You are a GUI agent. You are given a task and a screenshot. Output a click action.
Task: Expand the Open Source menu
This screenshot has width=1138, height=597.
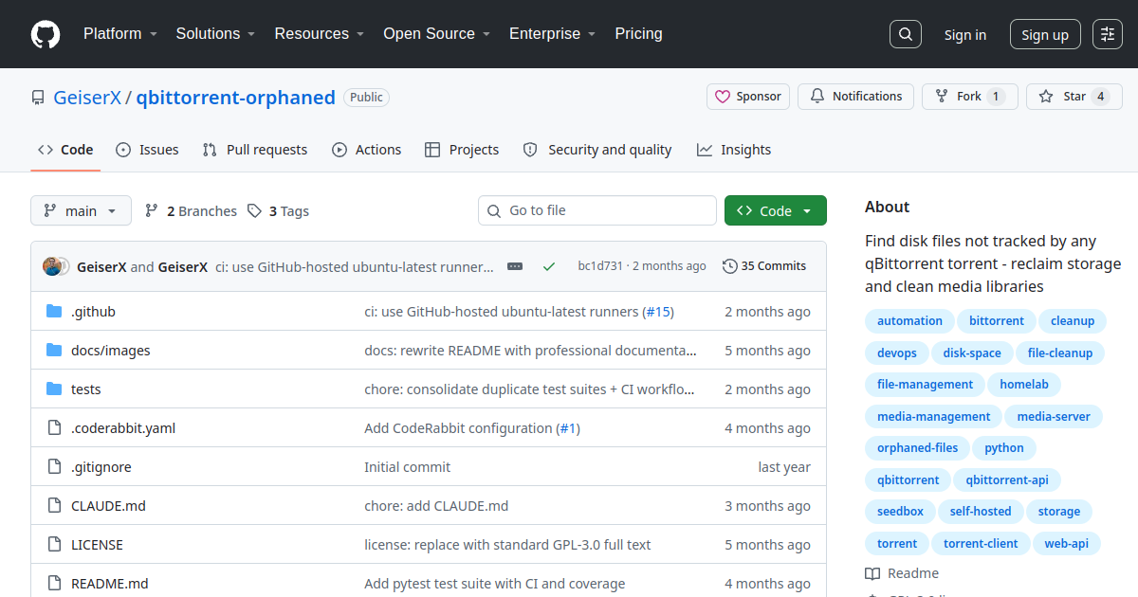pyautogui.click(x=436, y=34)
